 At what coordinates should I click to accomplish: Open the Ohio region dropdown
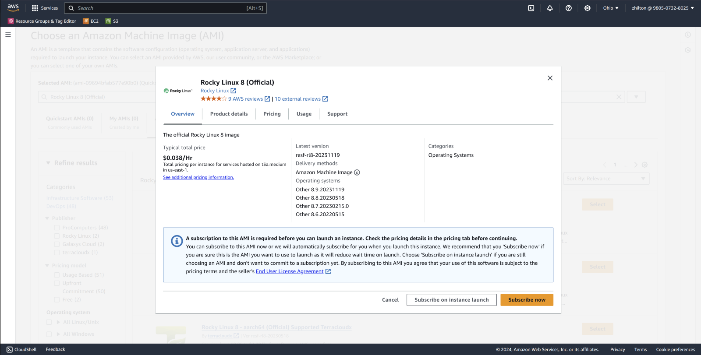(611, 8)
